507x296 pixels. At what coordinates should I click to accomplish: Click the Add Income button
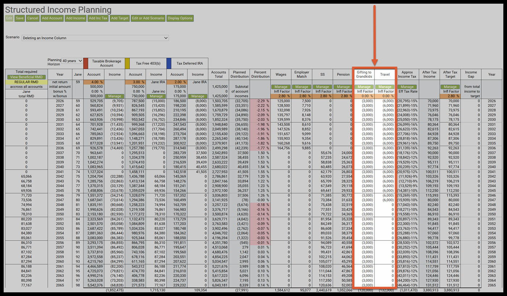(75, 18)
